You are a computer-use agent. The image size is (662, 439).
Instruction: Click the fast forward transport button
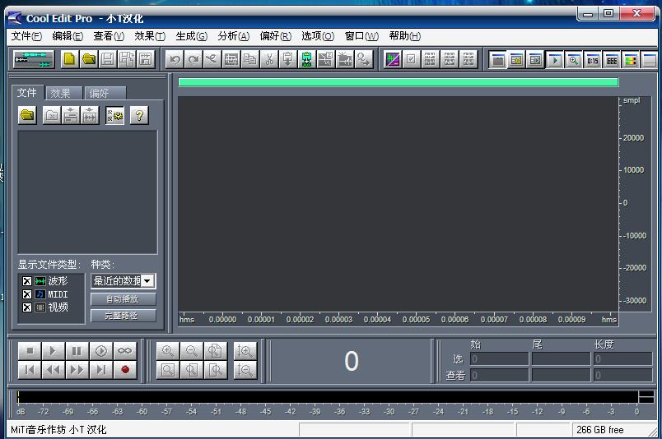(77, 370)
